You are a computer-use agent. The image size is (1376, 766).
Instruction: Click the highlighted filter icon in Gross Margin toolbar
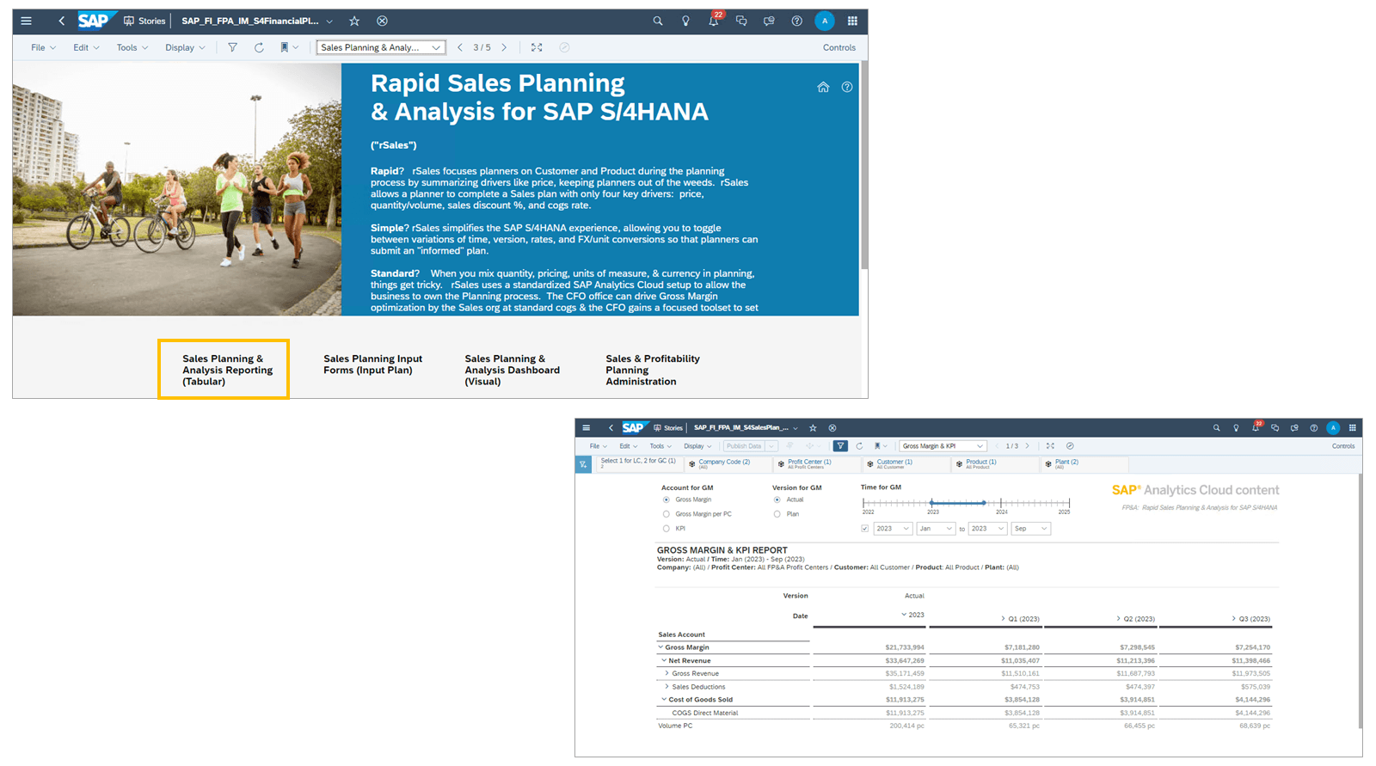[840, 446]
